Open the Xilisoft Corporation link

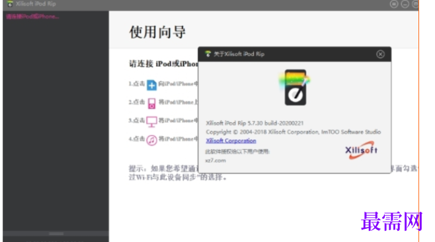[x=231, y=140]
